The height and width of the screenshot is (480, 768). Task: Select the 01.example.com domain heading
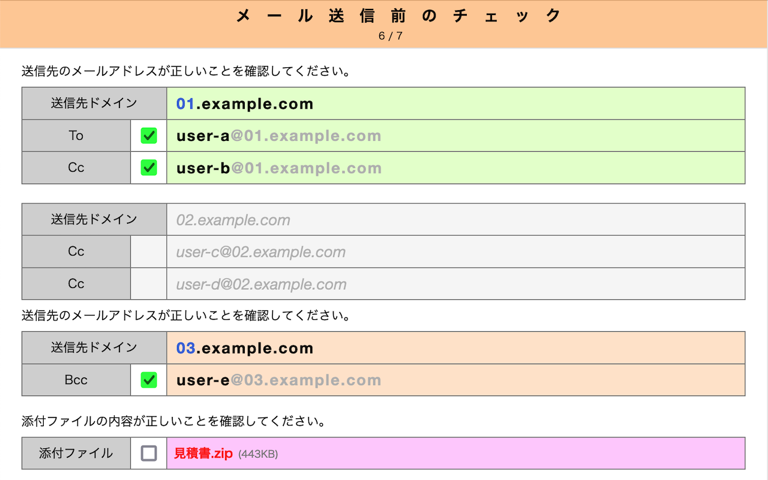pyautogui.click(x=245, y=104)
